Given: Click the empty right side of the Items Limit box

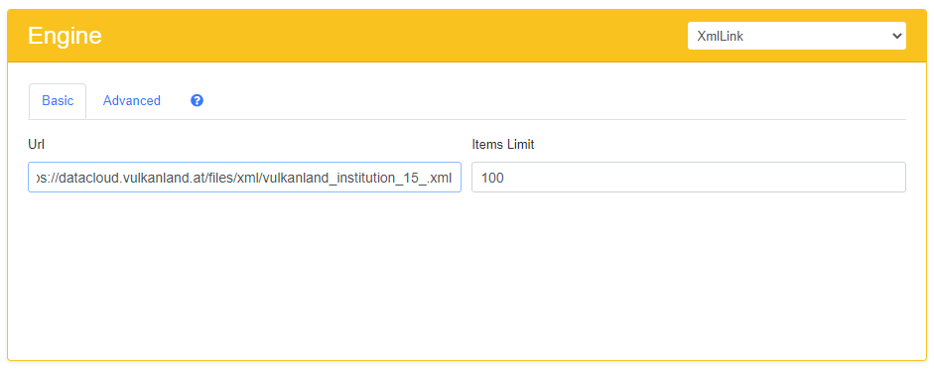Looking at the screenshot, I should click(715, 177).
